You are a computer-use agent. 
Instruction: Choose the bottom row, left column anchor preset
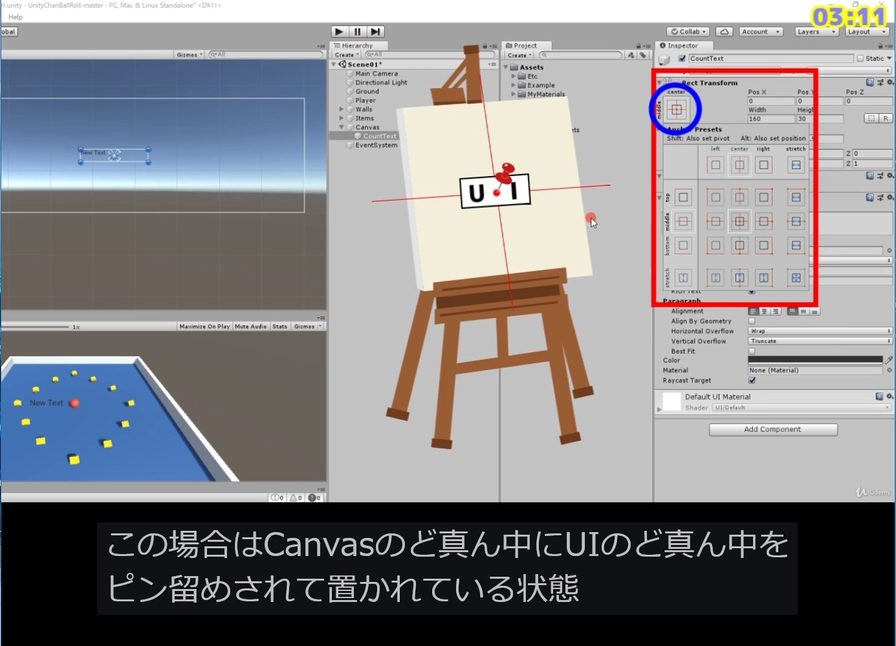[716, 245]
